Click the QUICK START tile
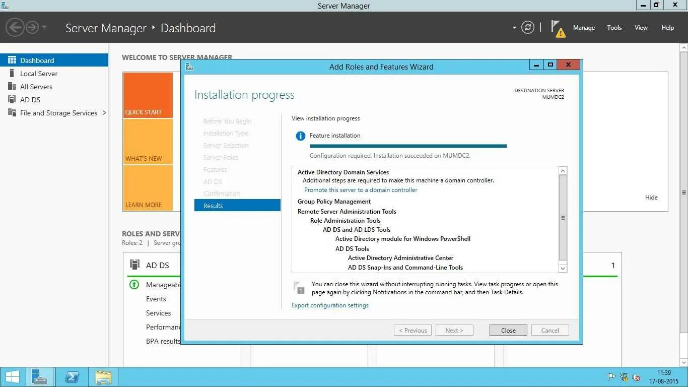 [148, 95]
